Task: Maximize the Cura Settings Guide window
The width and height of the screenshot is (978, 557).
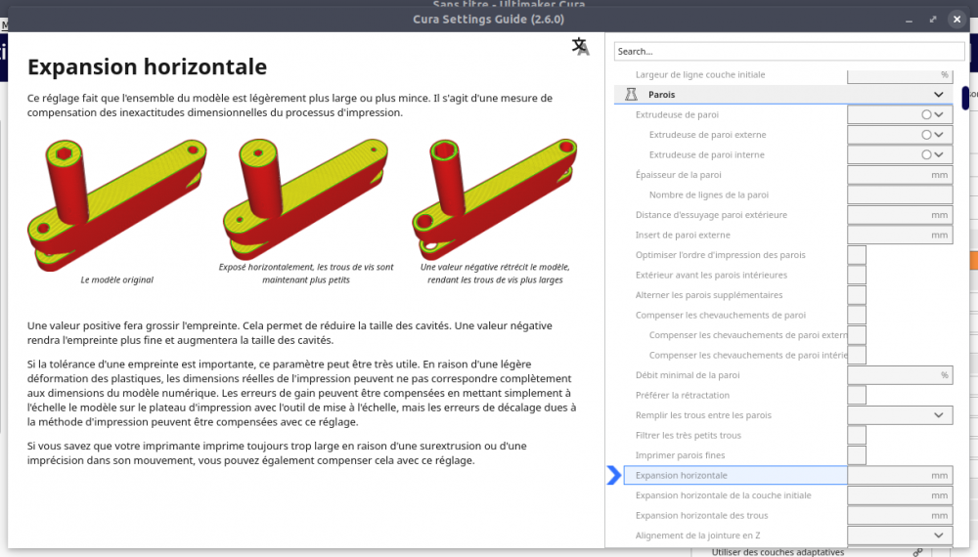Action: coord(933,20)
